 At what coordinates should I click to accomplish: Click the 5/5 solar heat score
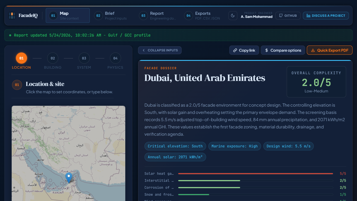(x=343, y=174)
